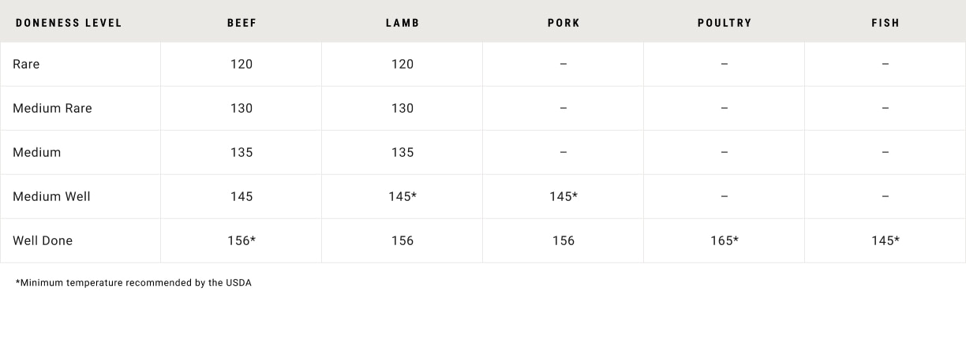Select the Well Done row label

[x=43, y=240]
